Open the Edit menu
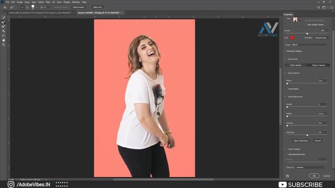This screenshot has width=335, height=188. coord(13,2)
